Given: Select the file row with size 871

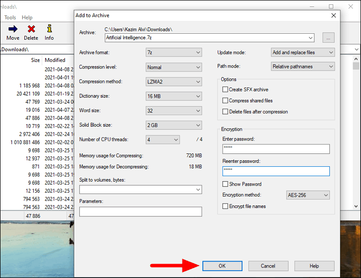Looking at the screenshot, I should [x=37, y=167].
